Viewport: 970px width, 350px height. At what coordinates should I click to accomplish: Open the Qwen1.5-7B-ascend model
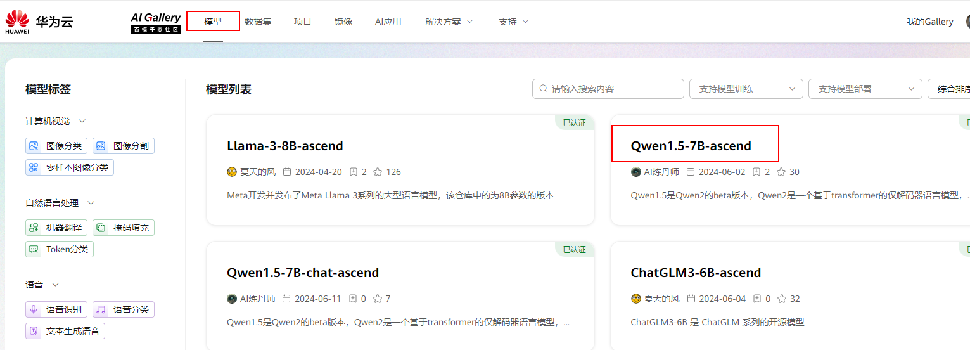[691, 146]
